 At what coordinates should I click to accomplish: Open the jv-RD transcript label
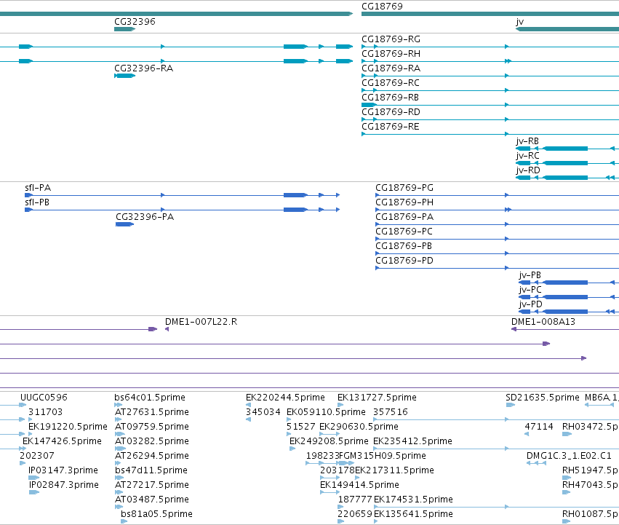(x=528, y=170)
